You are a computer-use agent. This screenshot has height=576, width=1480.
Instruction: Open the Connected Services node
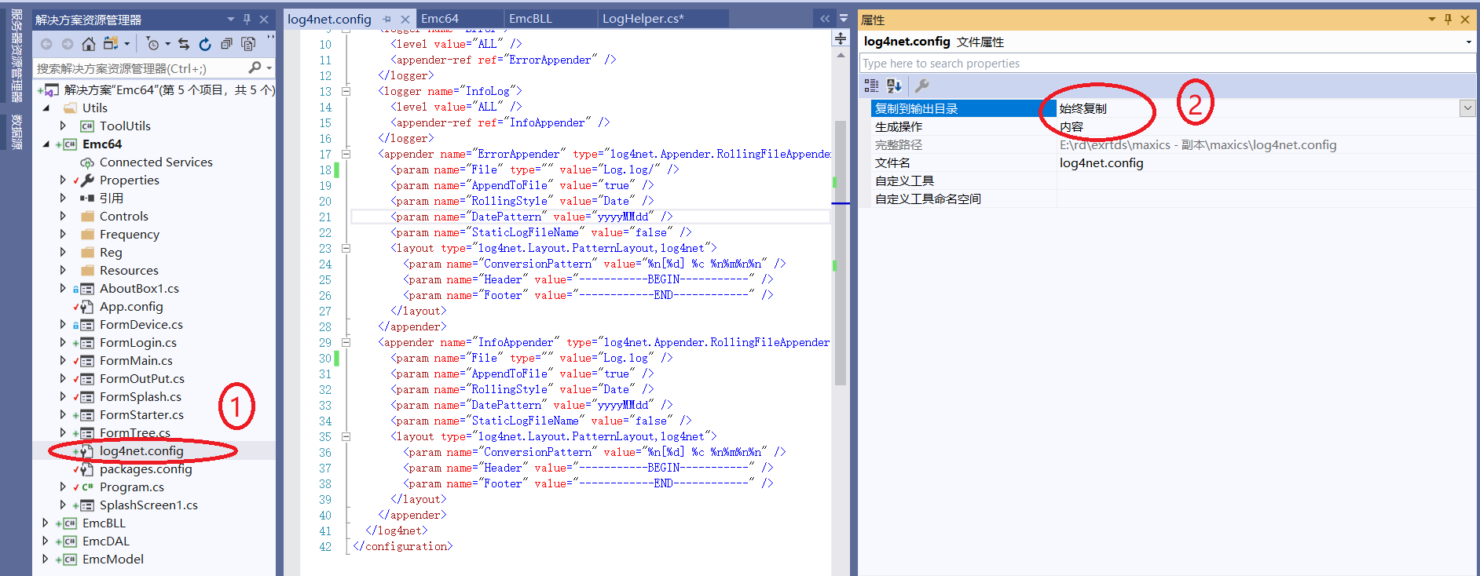pos(156,162)
